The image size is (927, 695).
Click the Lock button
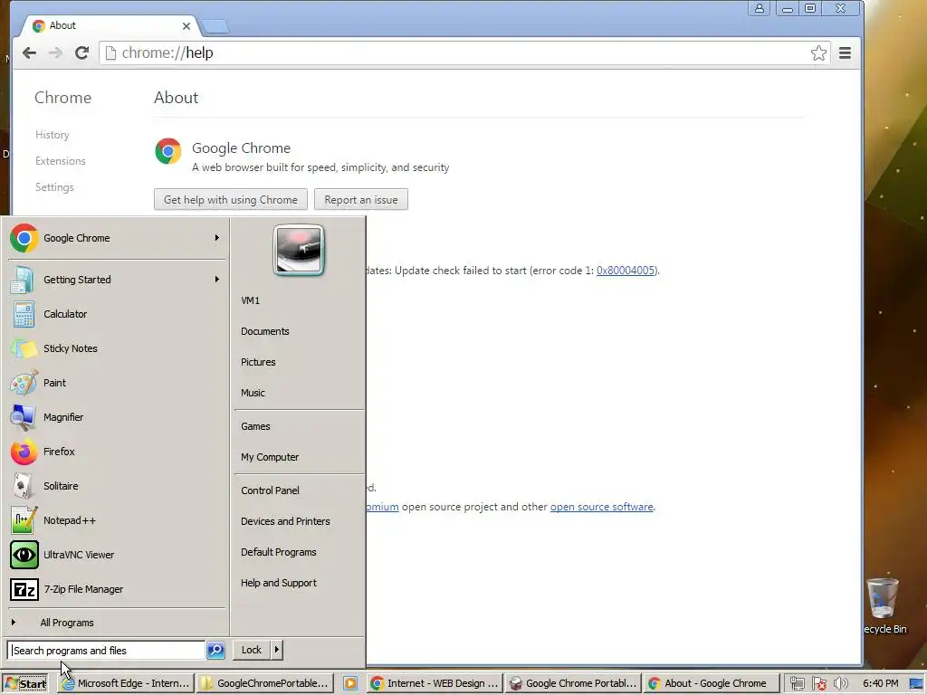point(252,650)
